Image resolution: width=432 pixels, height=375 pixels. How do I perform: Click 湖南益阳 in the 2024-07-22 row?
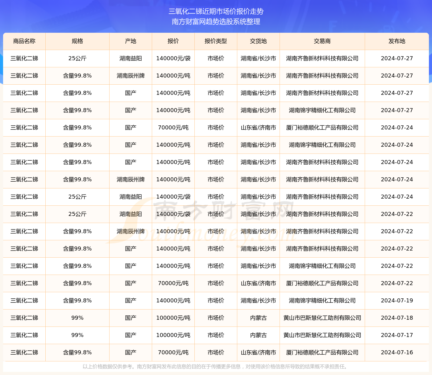click(x=131, y=214)
